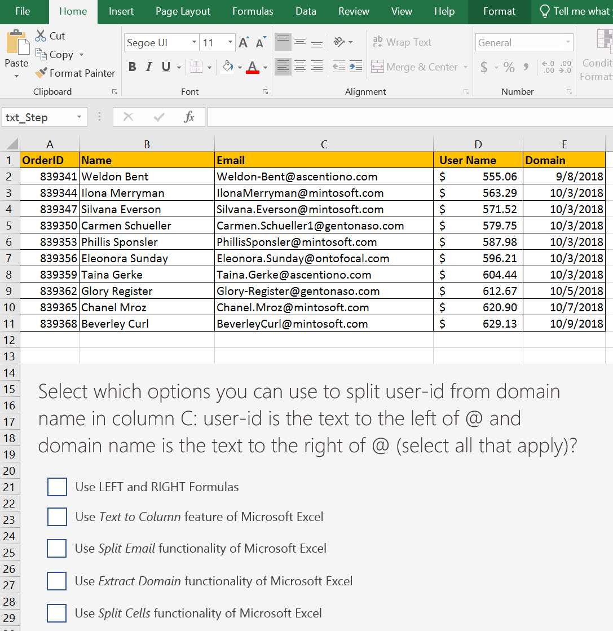This screenshot has height=631, width=613.
Task: Open the font name dropdown
Action: tap(194, 42)
